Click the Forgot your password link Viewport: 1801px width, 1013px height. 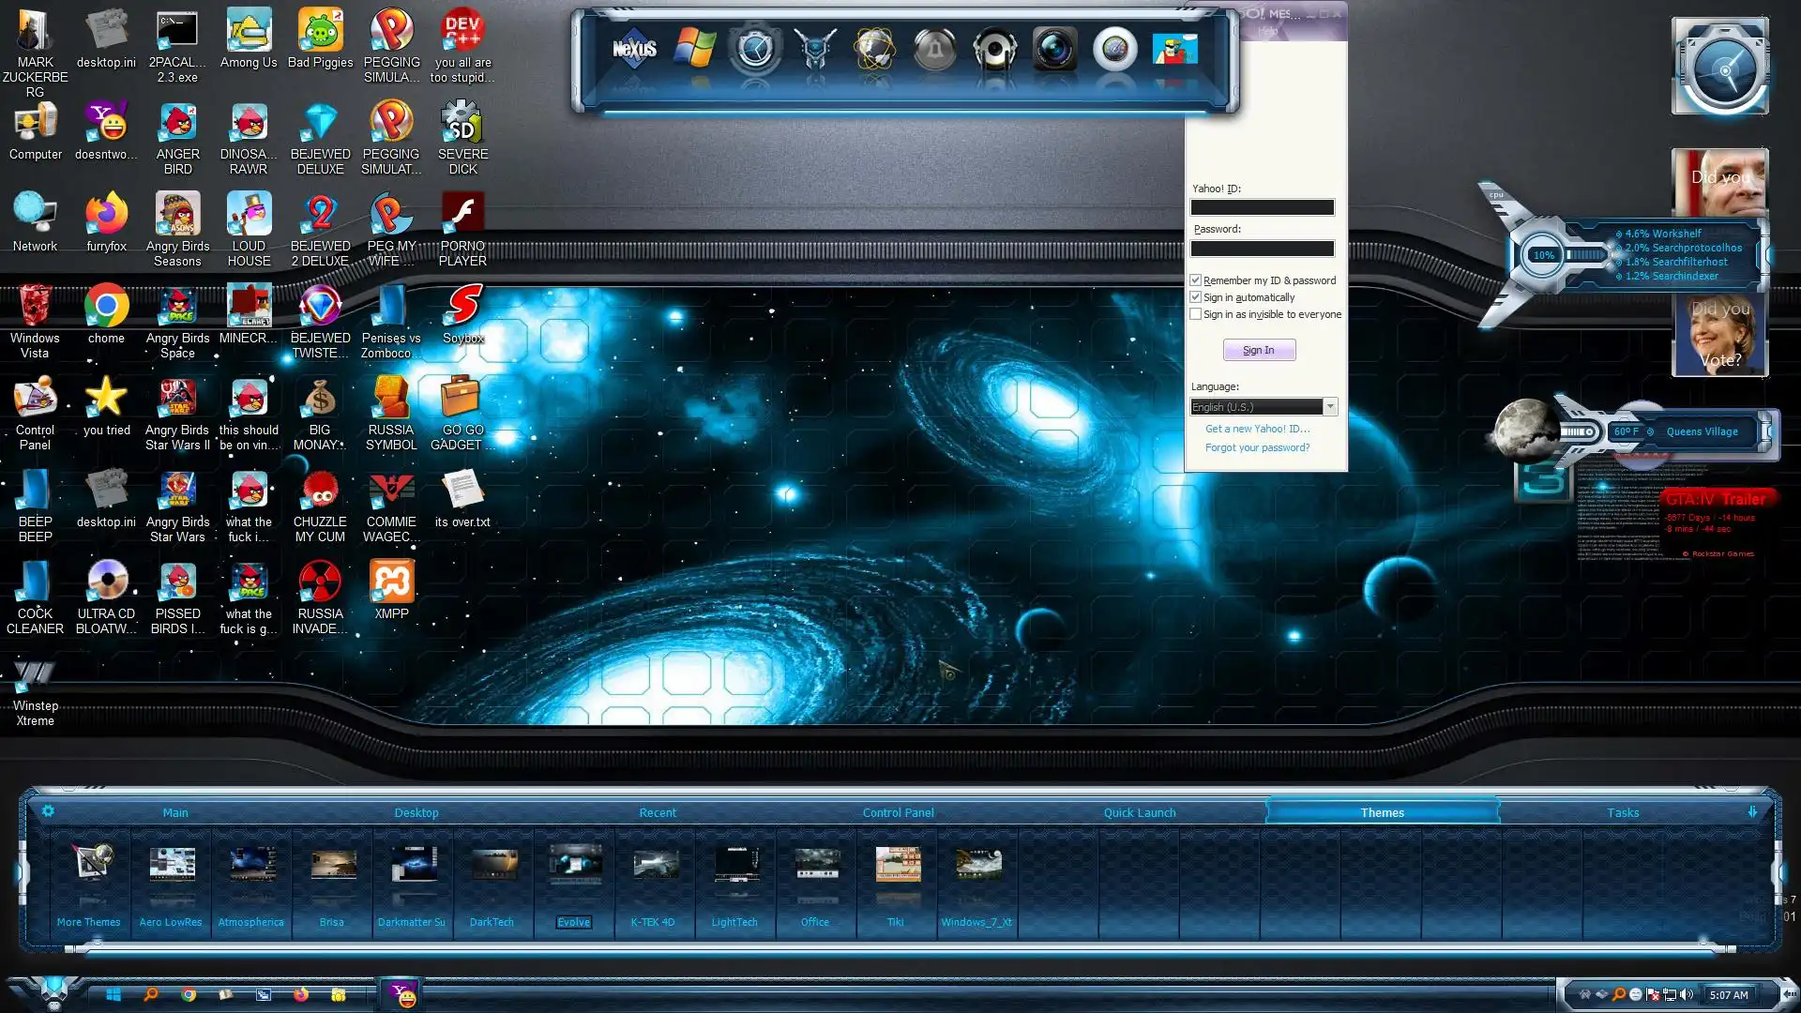[1257, 447]
